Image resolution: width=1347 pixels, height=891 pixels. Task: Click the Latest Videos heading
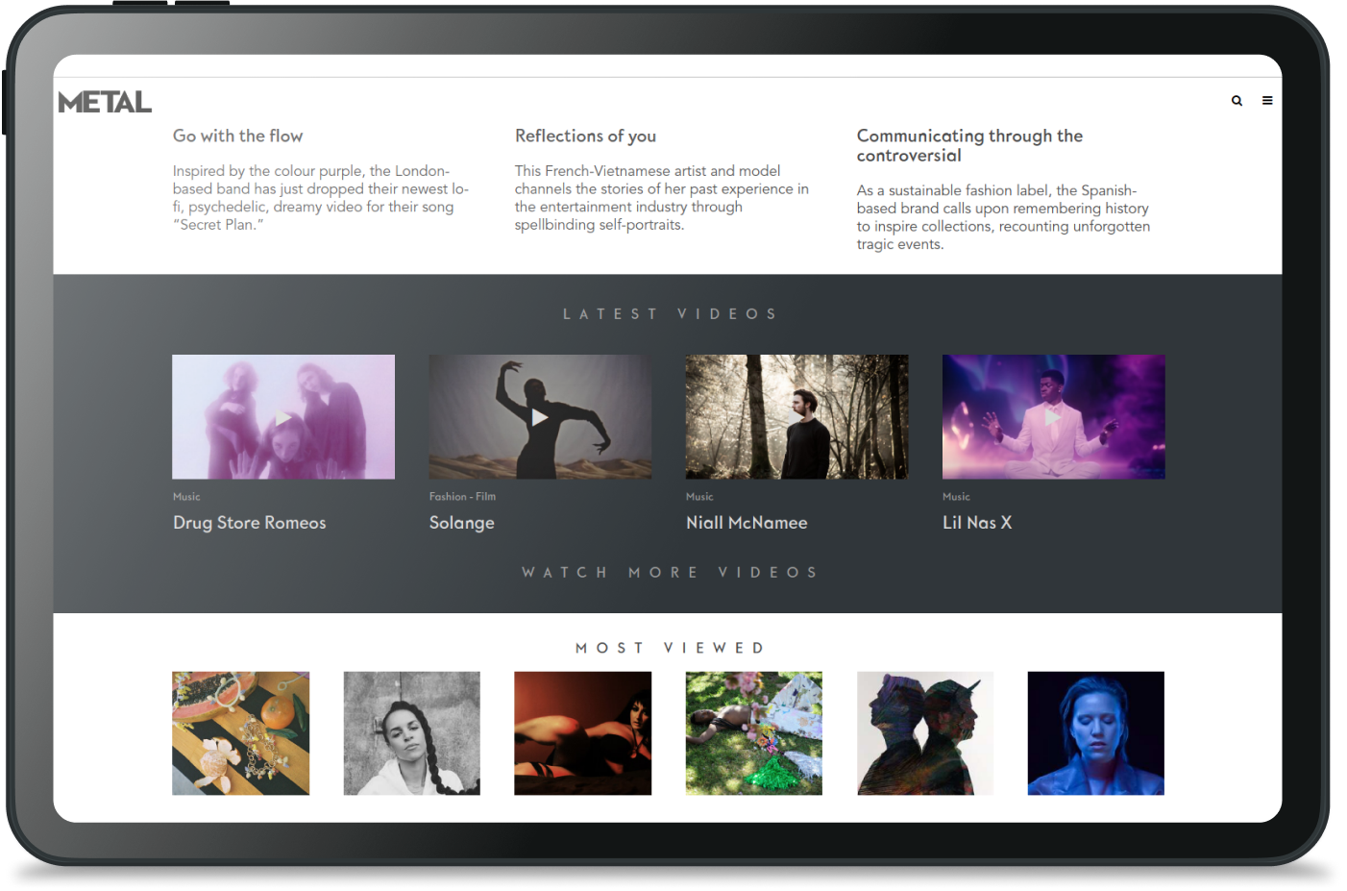(x=670, y=314)
